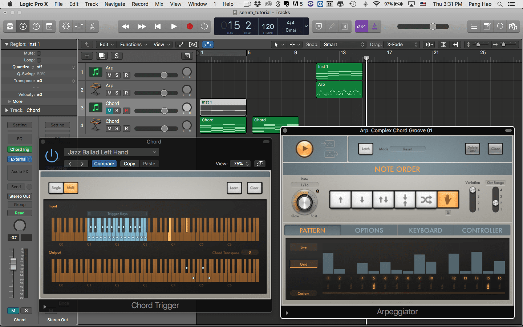523x327 pixels.
Task: Expand the More region parameters triangle
Action: coord(9,101)
